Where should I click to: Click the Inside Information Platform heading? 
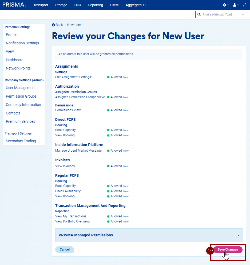point(79,145)
